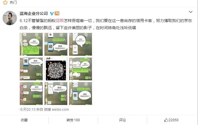Open the 微博 weibo.com source link

(56, 110)
